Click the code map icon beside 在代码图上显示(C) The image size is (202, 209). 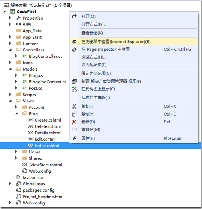point(74,89)
